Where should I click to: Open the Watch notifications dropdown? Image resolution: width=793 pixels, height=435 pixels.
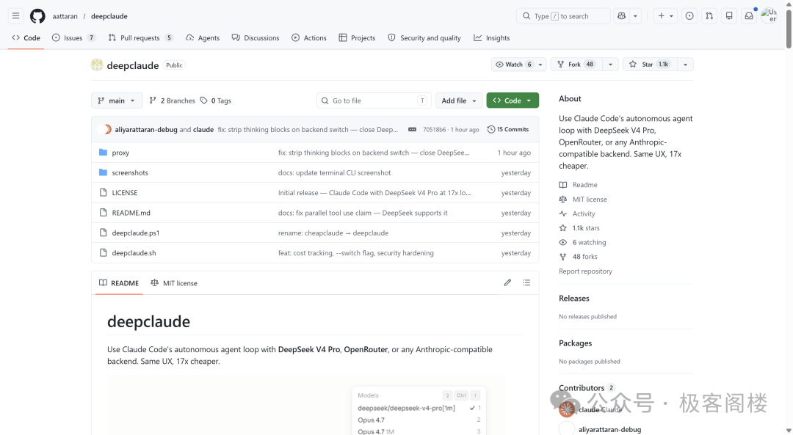518,64
